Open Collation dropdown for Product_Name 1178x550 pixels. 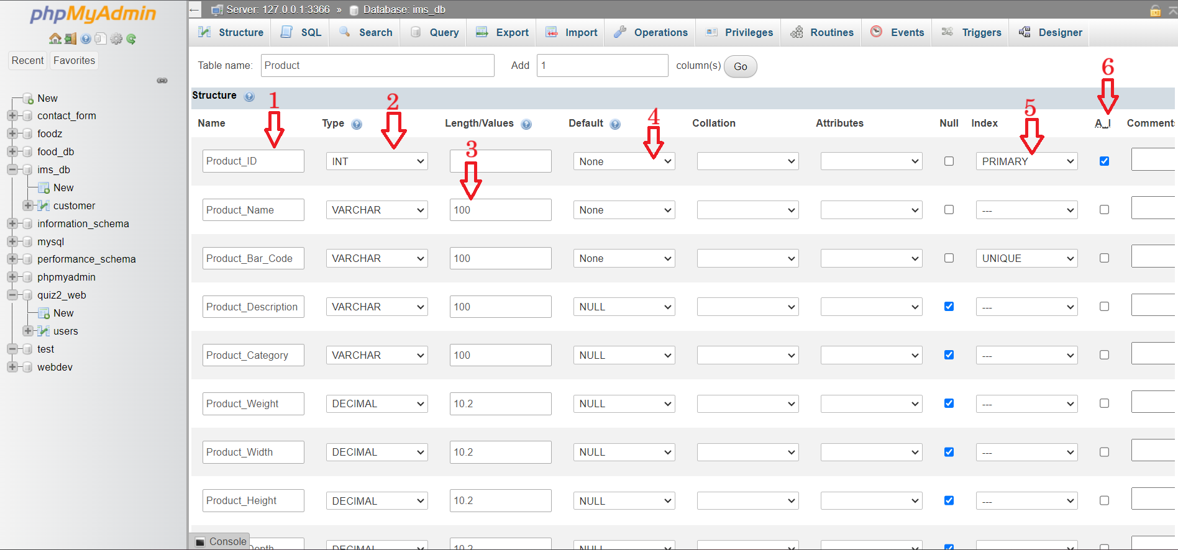748,210
